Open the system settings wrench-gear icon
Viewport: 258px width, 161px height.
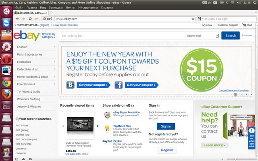pyautogui.click(x=6, y=47)
